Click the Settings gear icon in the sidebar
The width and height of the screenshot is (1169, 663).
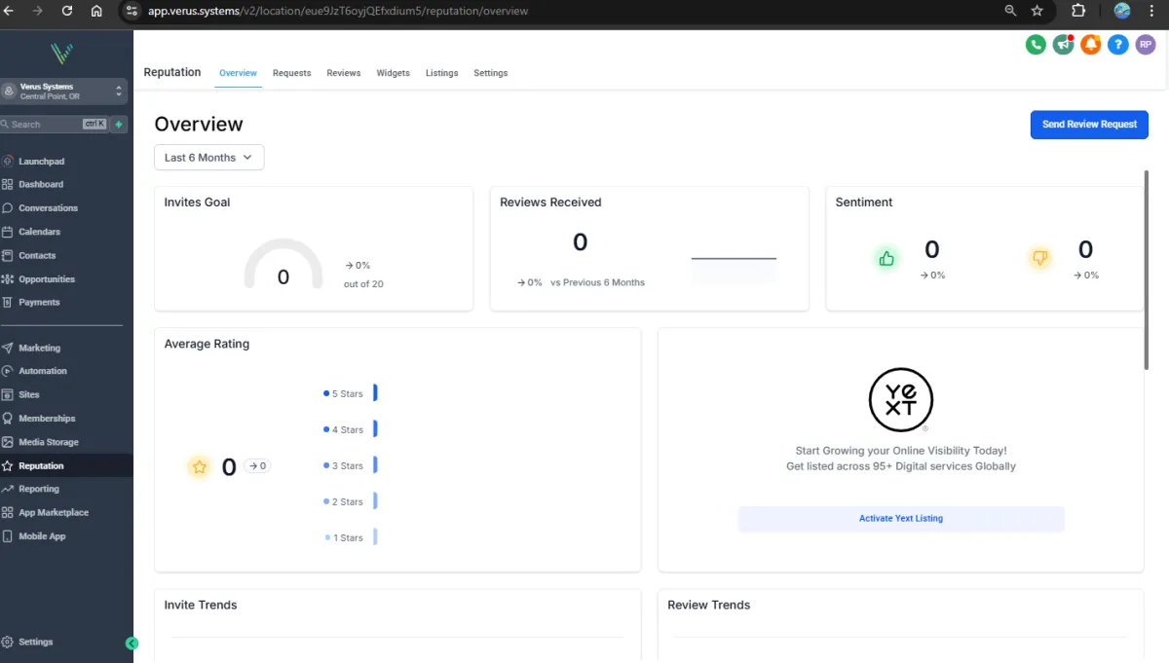tap(8, 643)
